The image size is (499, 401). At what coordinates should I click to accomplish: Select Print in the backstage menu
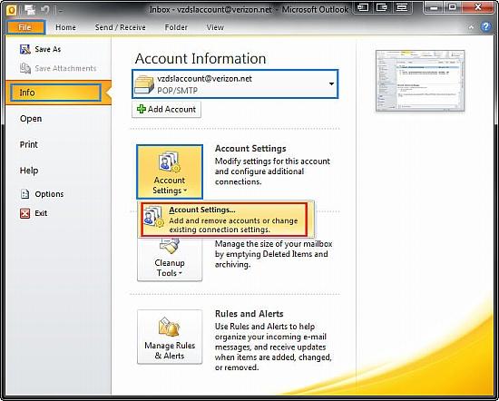(x=29, y=144)
